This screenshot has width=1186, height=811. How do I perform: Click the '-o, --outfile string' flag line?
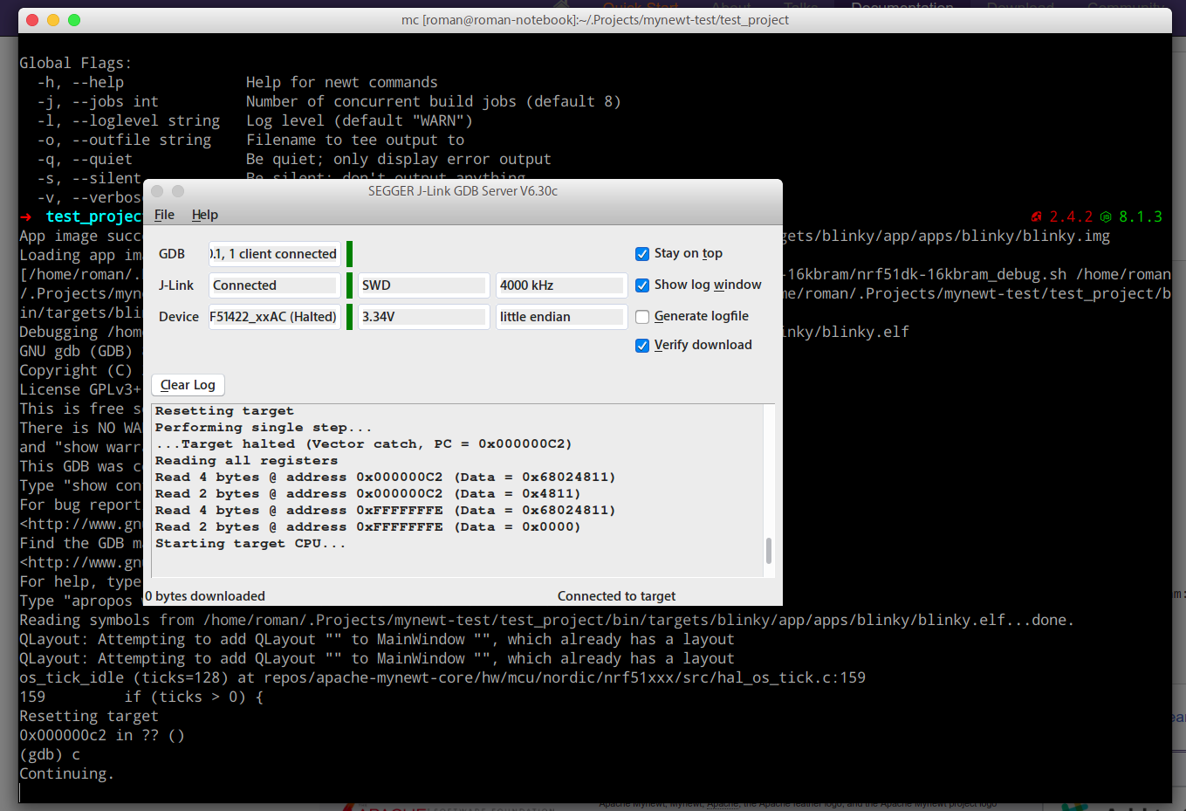coord(250,140)
